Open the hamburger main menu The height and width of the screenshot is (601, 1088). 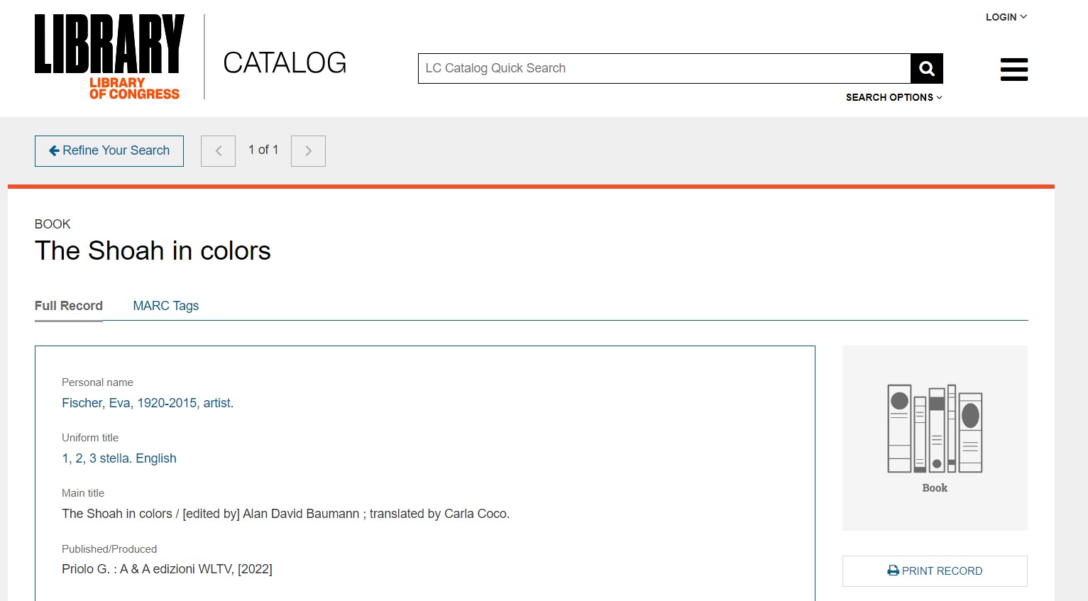click(x=1013, y=70)
